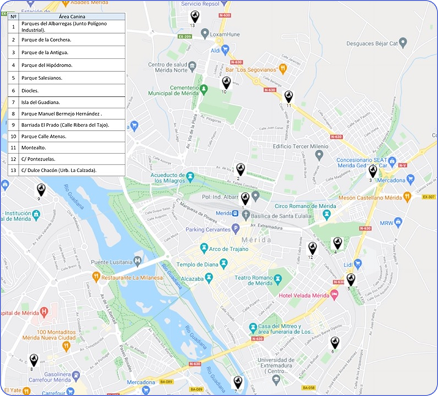This screenshot has height=396, width=438.
Task: Select Teatro Romano de Mérida pin
Action: (x=278, y=279)
